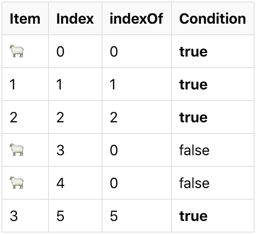The image size is (256, 234).
Task: Click the Item column header
Action: pyautogui.click(x=25, y=19)
